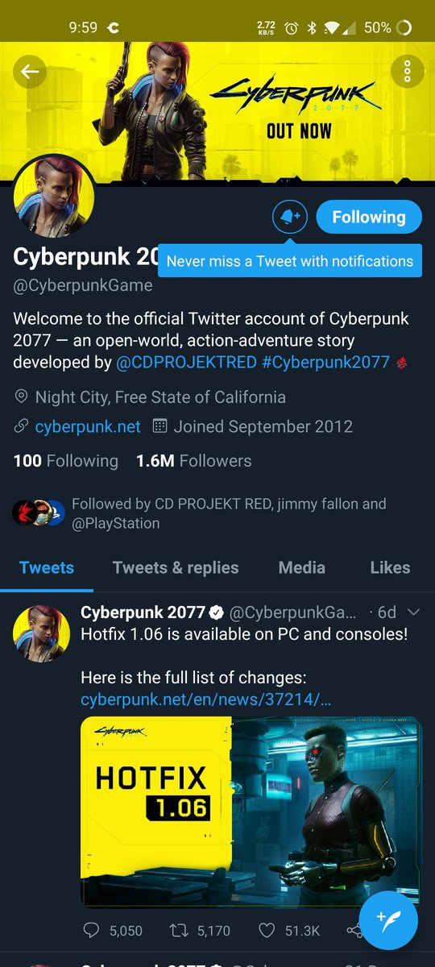Image resolution: width=435 pixels, height=967 pixels.
Task: Toggle the Following button
Action: pyautogui.click(x=369, y=217)
